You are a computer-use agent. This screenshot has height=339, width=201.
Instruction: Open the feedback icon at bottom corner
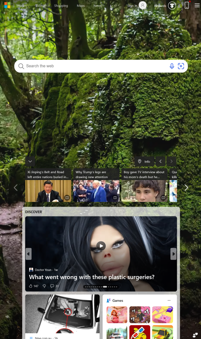195,335
